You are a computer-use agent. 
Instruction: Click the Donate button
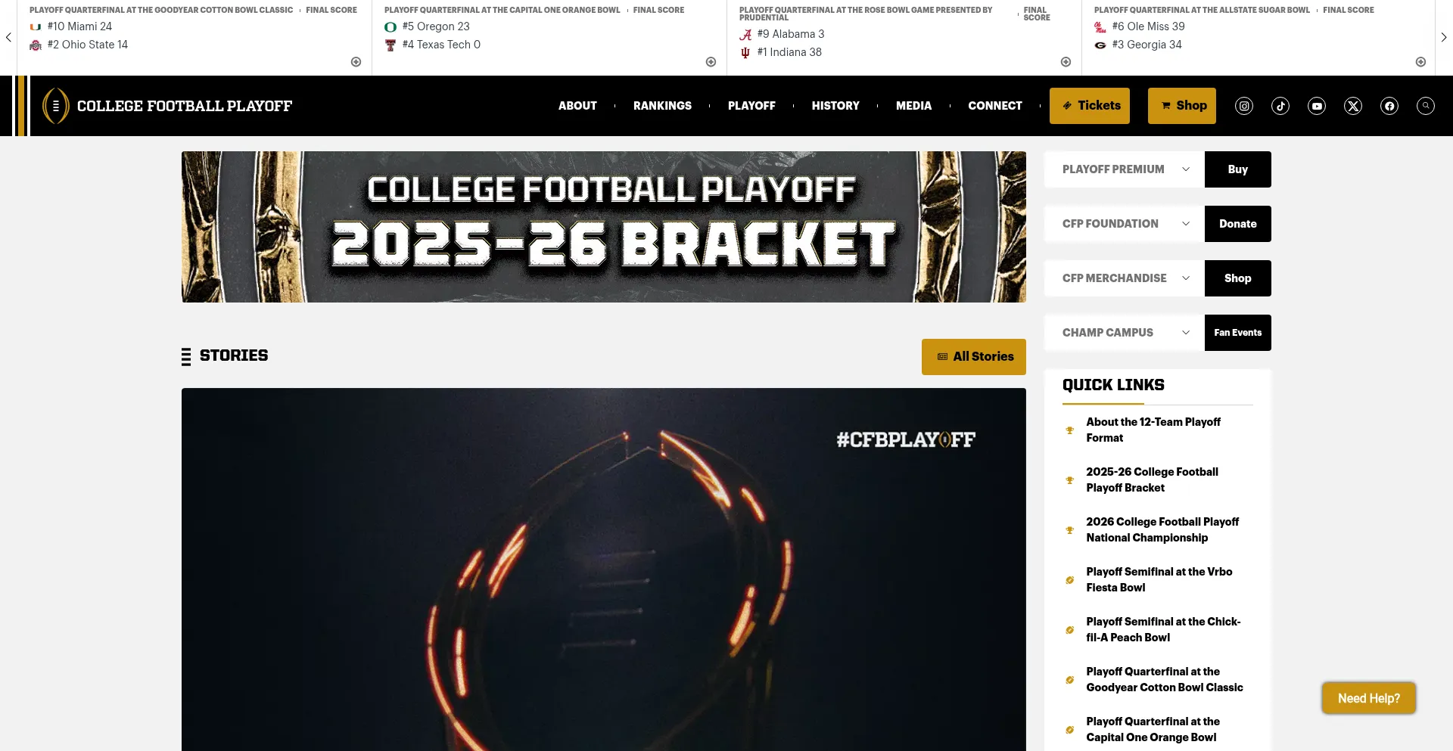[x=1238, y=224]
